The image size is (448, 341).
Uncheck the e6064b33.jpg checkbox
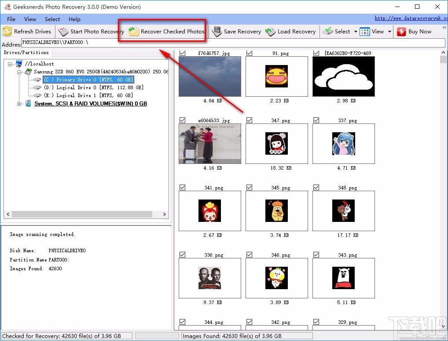tap(182, 120)
